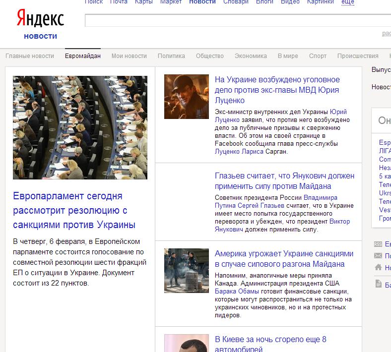Select the Новости top link
The image size is (391, 352).
pyautogui.click(x=202, y=2)
